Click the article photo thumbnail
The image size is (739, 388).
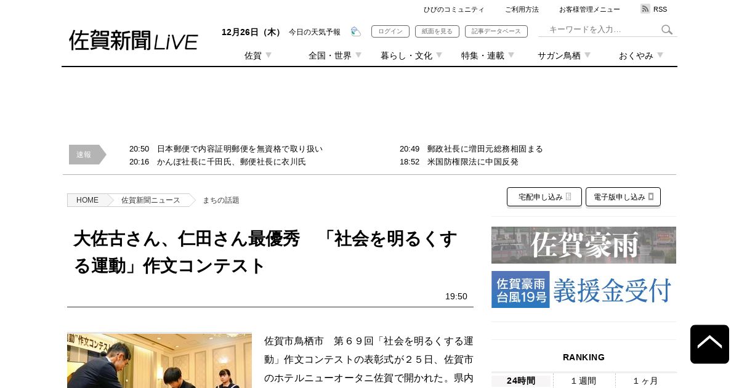click(160, 360)
